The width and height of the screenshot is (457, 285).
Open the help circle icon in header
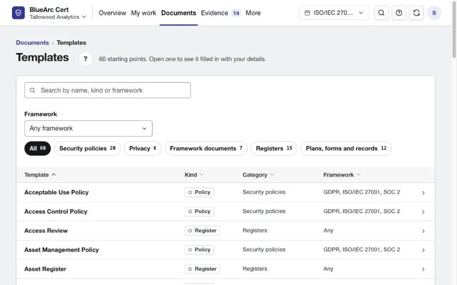click(399, 13)
